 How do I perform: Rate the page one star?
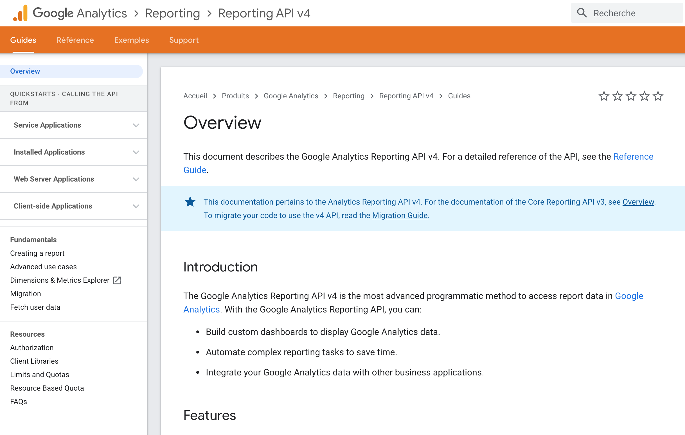[x=604, y=96]
